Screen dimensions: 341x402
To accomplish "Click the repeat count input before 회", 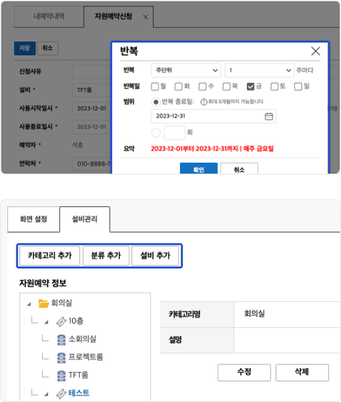I will click(x=175, y=132).
